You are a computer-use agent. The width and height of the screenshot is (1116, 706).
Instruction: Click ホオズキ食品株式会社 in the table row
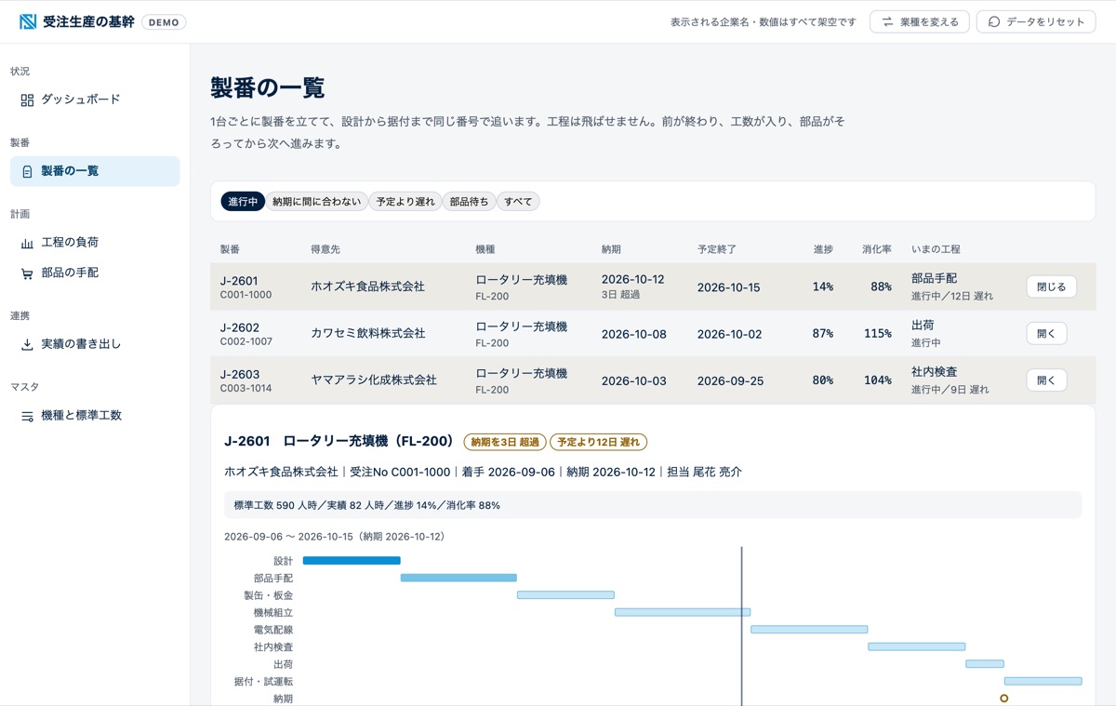pos(367,286)
